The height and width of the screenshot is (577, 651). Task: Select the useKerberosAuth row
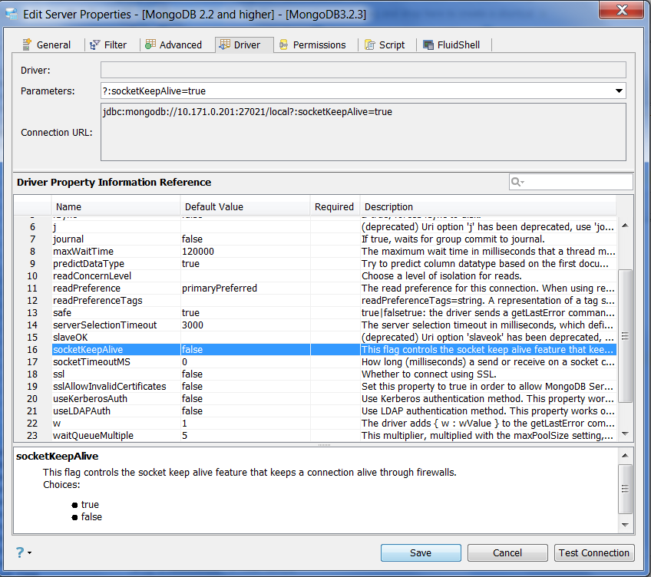316,398
